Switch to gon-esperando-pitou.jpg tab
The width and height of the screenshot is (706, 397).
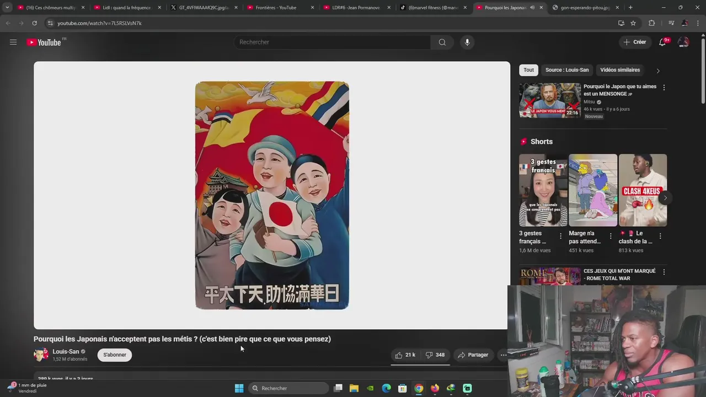point(585,8)
